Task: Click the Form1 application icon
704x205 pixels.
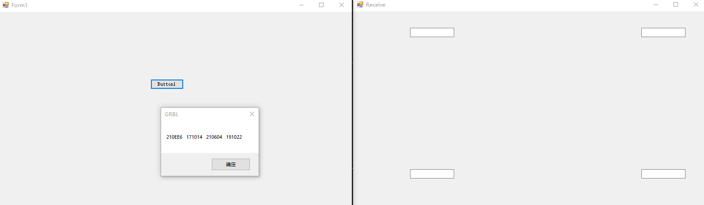Action: [6, 5]
